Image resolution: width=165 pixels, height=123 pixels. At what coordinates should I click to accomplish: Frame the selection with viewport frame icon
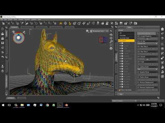click(111, 45)
